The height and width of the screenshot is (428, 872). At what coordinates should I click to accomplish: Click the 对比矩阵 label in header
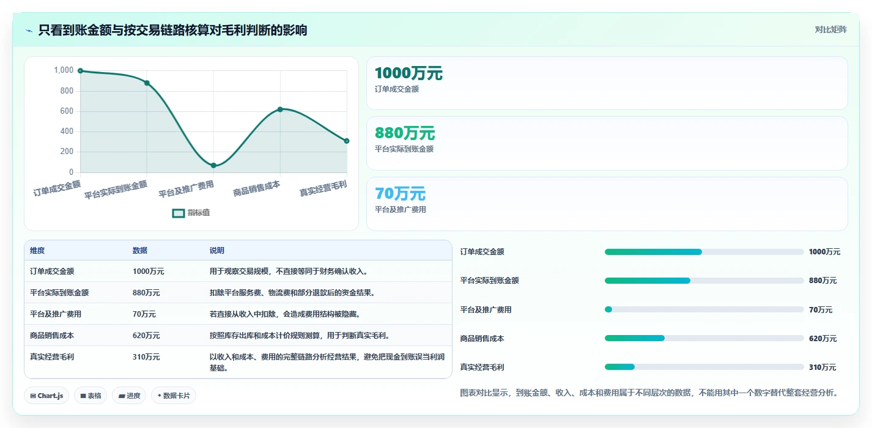pyautogui.click(x=830, y=29)
